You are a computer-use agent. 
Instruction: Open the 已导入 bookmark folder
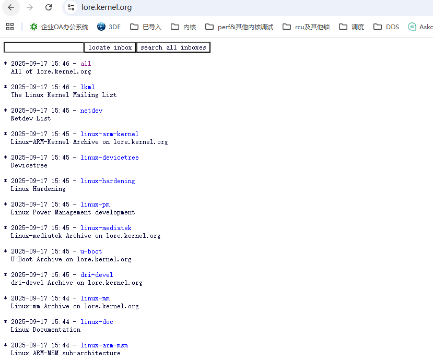pyautogui.click(x=146, y=27)
